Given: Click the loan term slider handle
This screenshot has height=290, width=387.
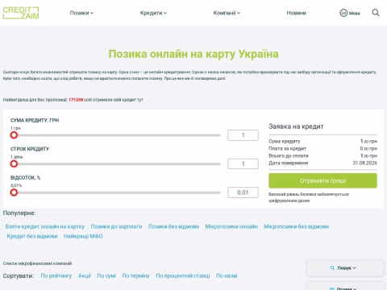Looking at the screenshot, I should point(14,164).
